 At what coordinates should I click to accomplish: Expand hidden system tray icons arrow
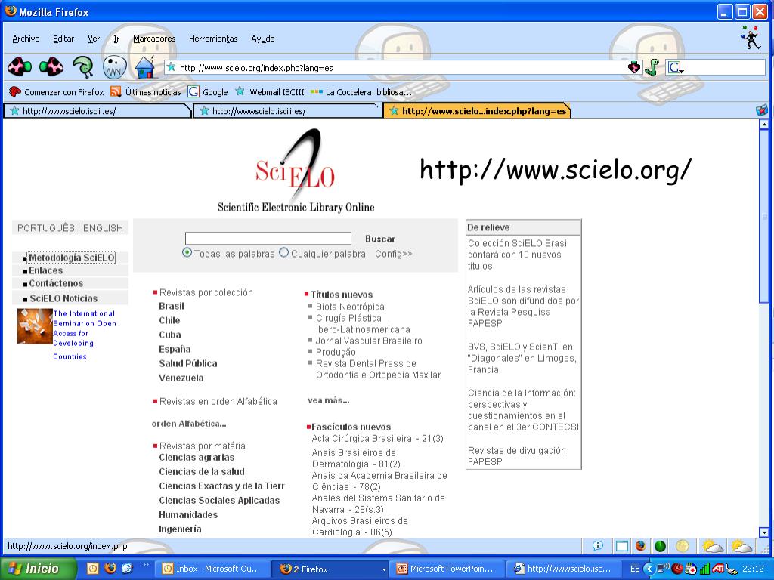coord(649,569)
